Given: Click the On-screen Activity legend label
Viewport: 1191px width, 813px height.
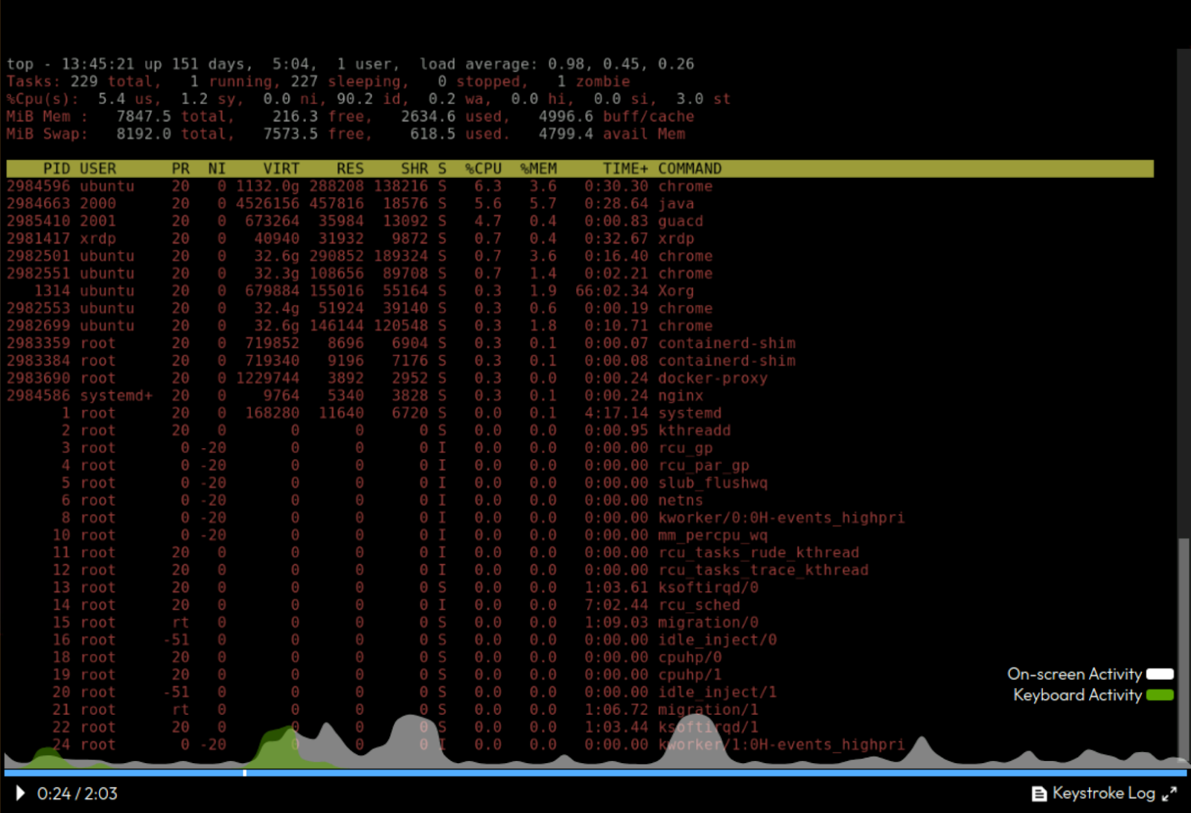Looking at the screenshot, I should click(1074, 675).
